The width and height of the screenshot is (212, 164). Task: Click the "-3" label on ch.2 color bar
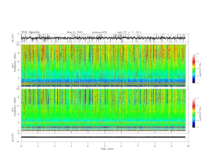(x=197, y=98)
